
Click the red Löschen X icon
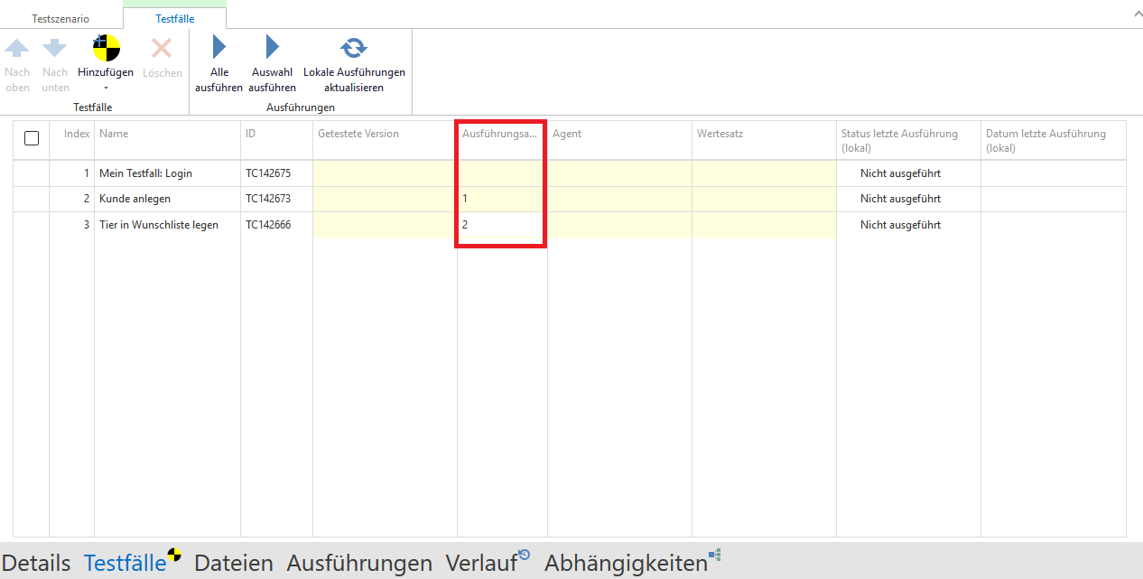162,48
